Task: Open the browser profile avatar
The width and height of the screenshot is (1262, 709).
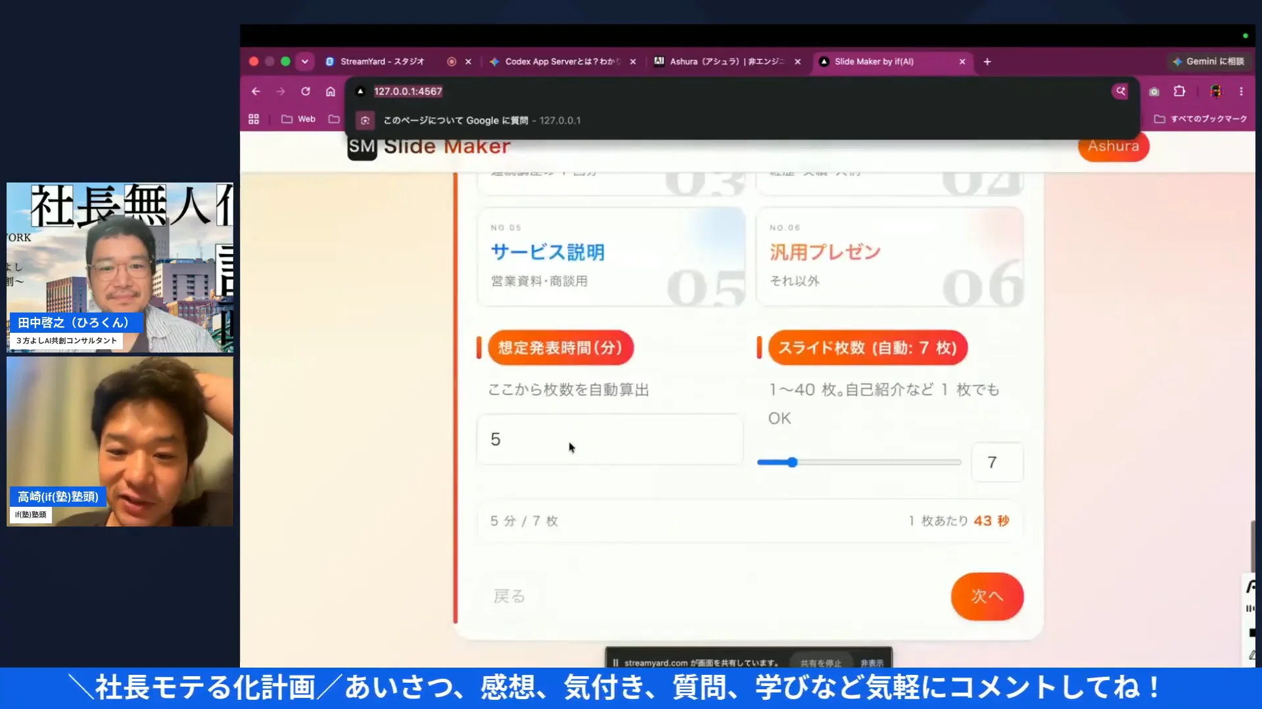Action: click(1216, 91)
